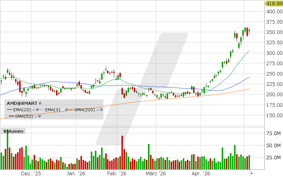The image size is (283, 177).
Task: Click the 150.00 price axis label
Action: [x=274, y=115]
